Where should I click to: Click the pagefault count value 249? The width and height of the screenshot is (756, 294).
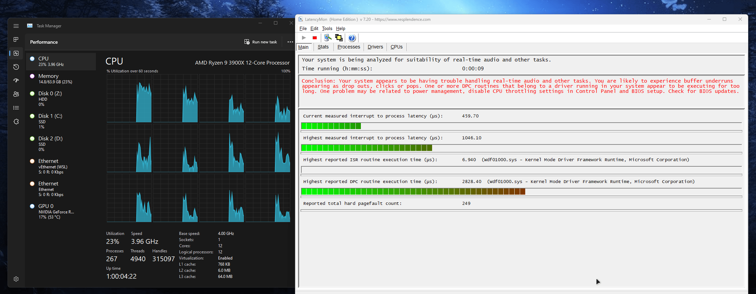[466, 204]
